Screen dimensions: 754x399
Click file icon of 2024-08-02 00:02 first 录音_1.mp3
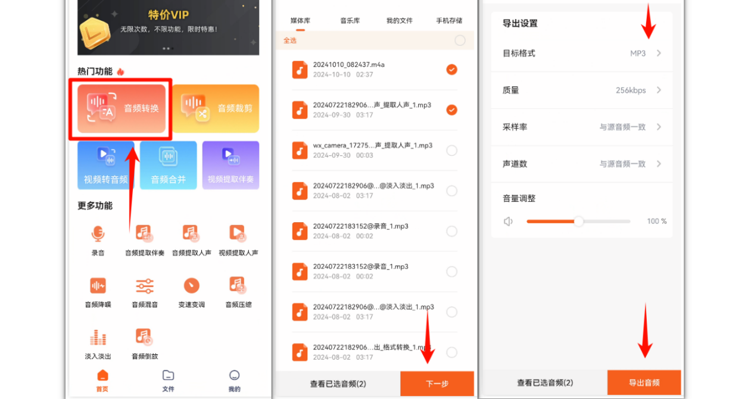300,231
